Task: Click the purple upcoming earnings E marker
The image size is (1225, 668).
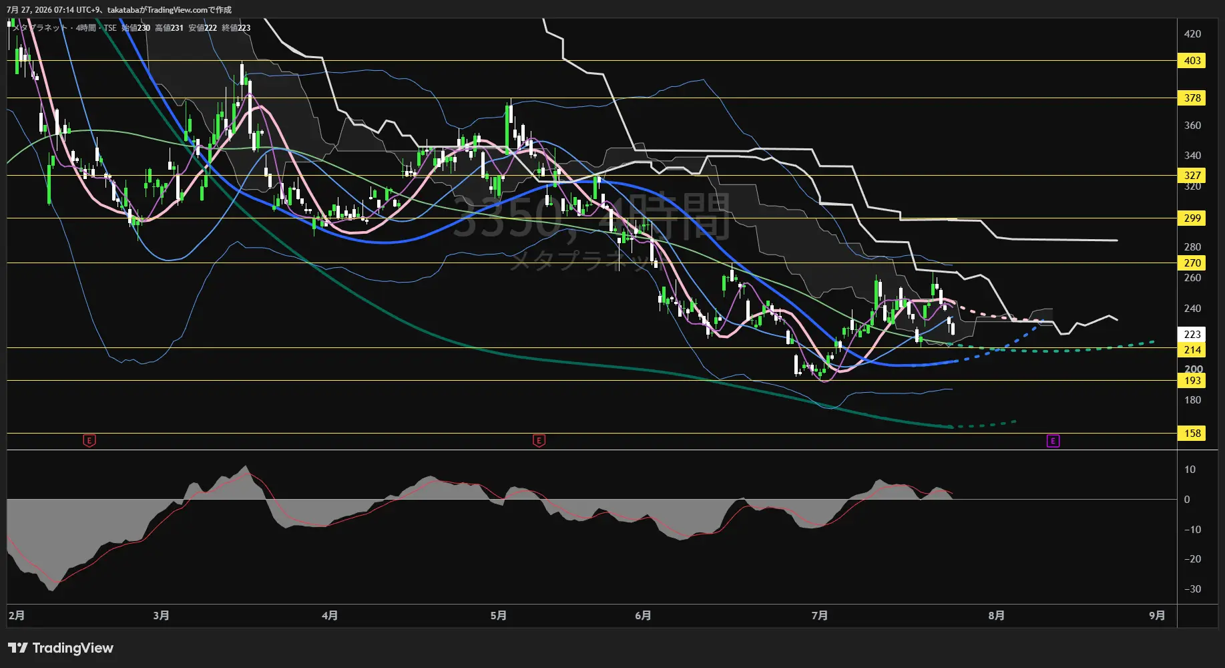Action: [1053, 441]
